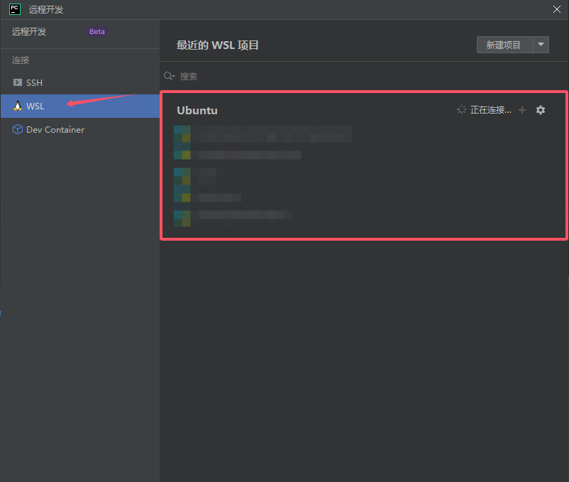Click the Dev Container cube icon
This screenshot has height=482, width=569.
click(18, 129)
